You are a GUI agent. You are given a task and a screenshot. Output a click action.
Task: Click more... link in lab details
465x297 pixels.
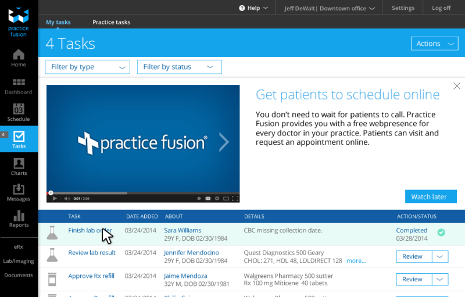(356, 261)
